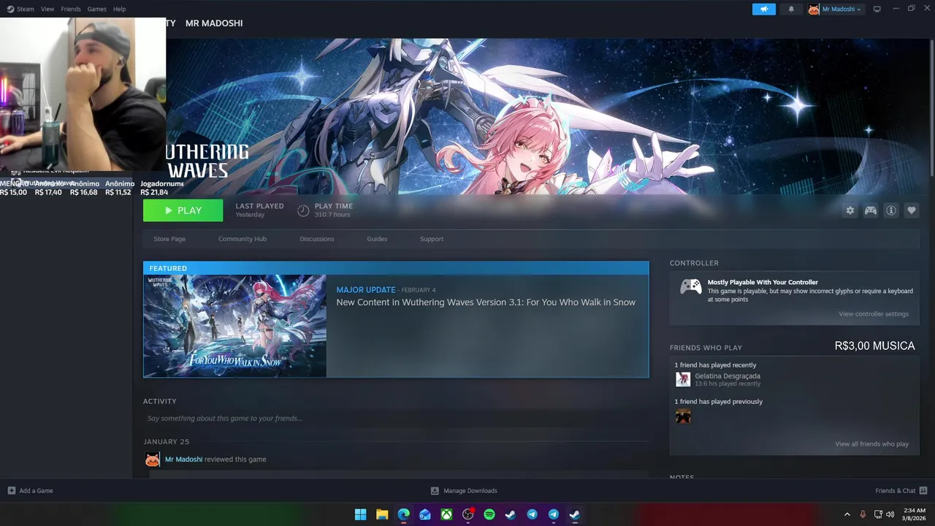Click the controller icon in Controller panel

[691, 286]
